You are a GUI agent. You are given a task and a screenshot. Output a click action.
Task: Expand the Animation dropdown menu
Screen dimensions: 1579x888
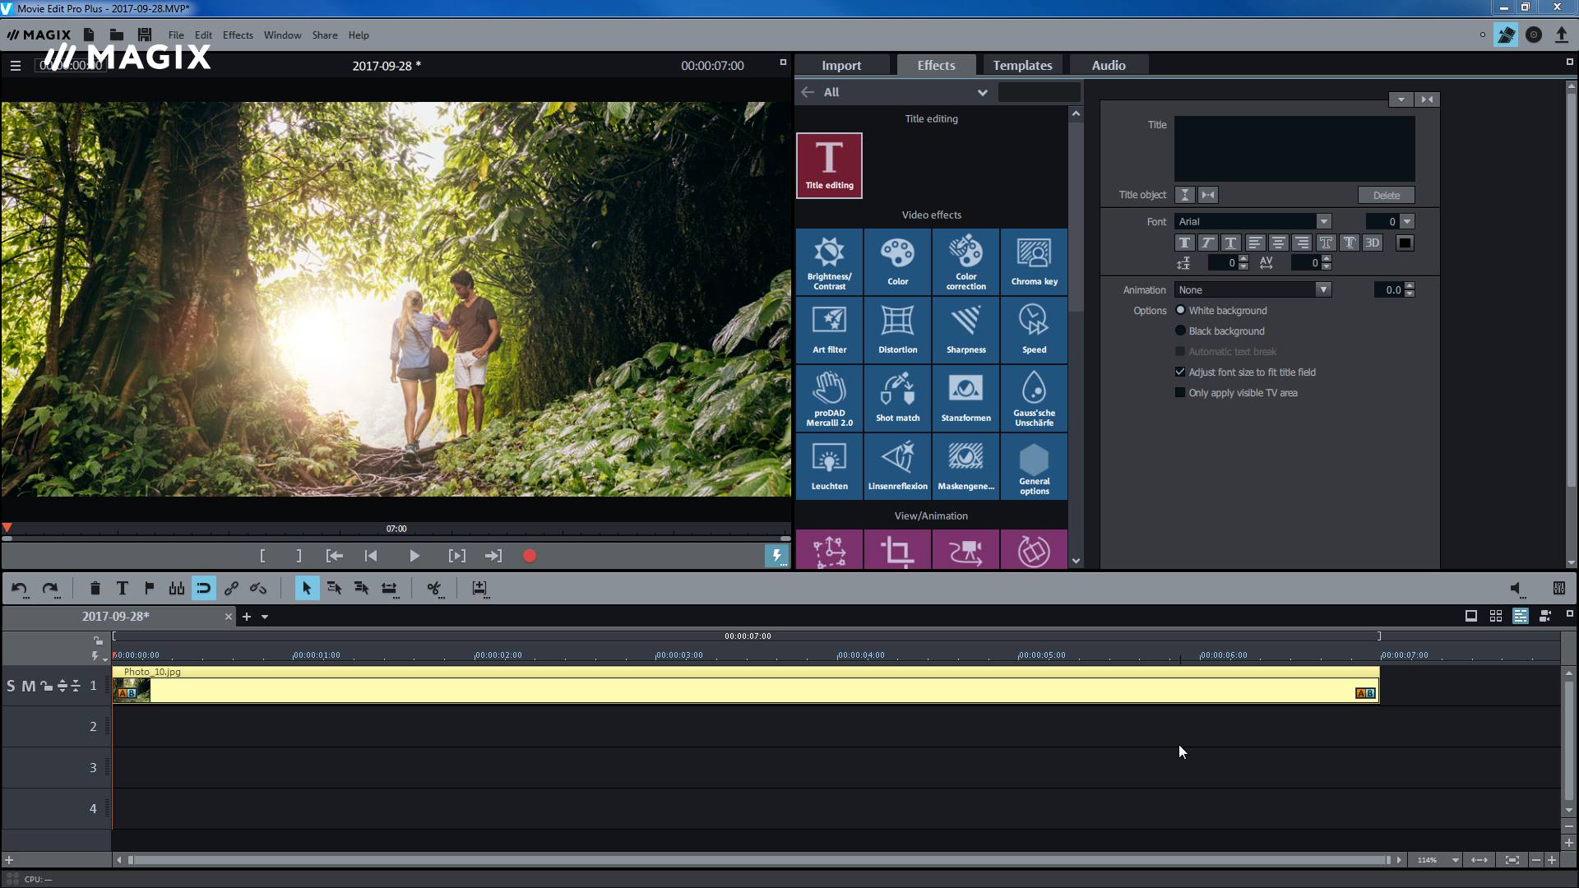click(x=1323, y=289)
